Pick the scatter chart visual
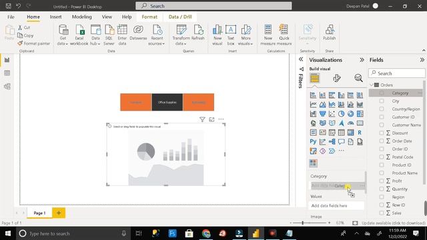Screen dimensions: 427x240 point(332,114)
